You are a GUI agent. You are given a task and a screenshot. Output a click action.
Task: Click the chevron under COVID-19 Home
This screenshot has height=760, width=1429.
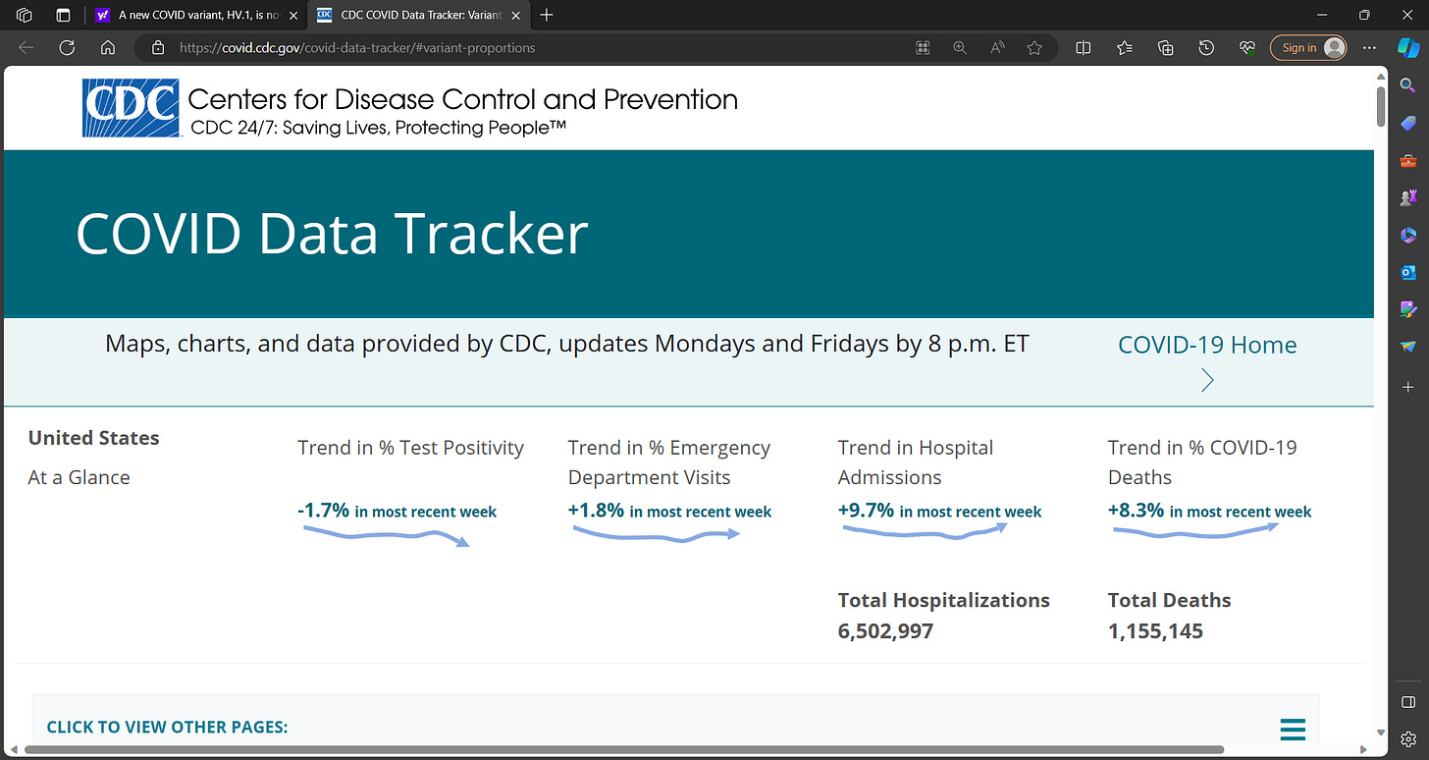pyautogui.click(x=1207, y=380)
